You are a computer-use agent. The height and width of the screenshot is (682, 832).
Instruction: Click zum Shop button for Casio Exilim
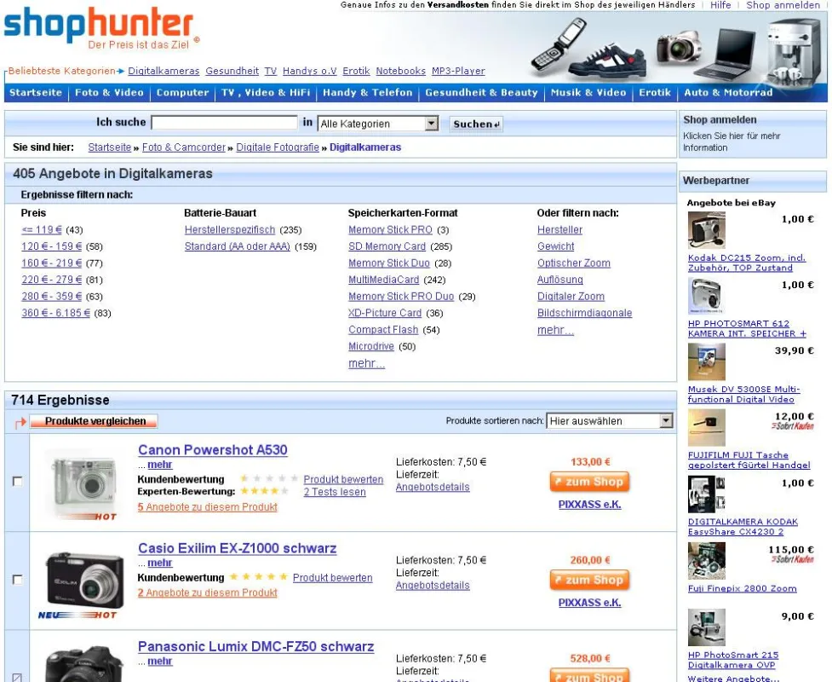pos(589,580)
